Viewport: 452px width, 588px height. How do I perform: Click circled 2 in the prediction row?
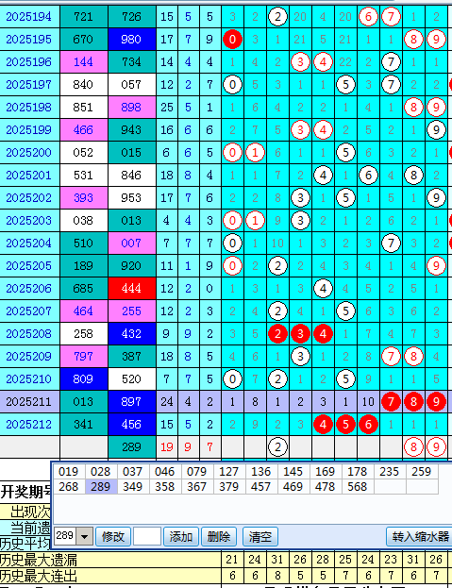coord(277,446)
